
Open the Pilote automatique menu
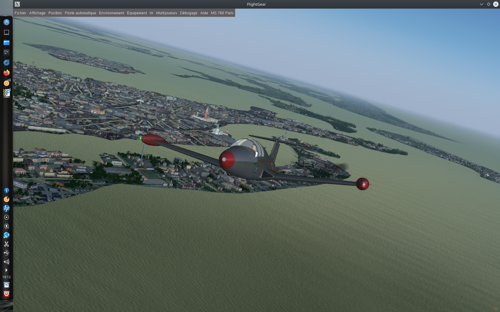pos(80,13)
